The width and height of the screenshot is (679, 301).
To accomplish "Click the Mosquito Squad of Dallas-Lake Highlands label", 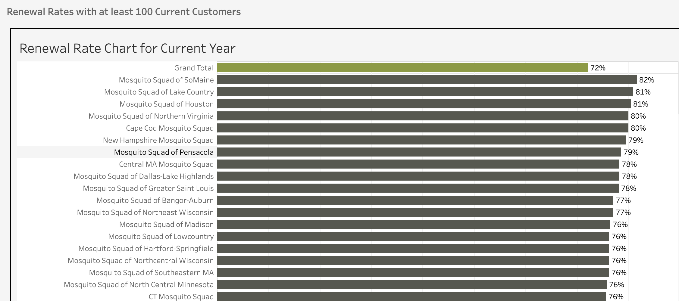I will [143, 176].
